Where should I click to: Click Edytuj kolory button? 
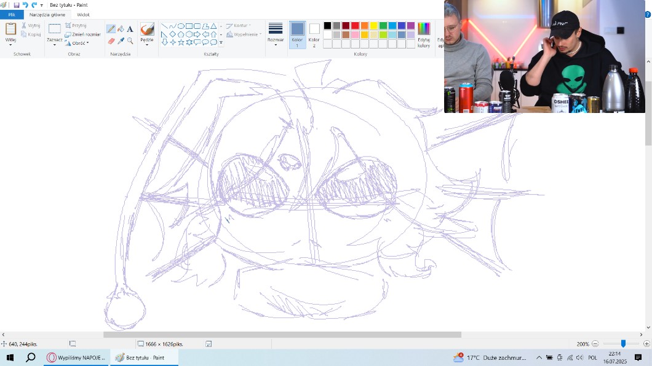[424, 34]
